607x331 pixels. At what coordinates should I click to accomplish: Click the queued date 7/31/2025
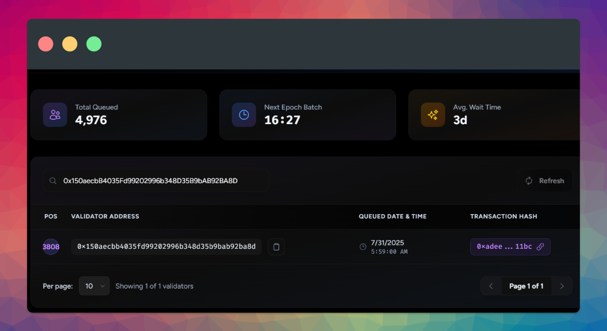point(387,243)
